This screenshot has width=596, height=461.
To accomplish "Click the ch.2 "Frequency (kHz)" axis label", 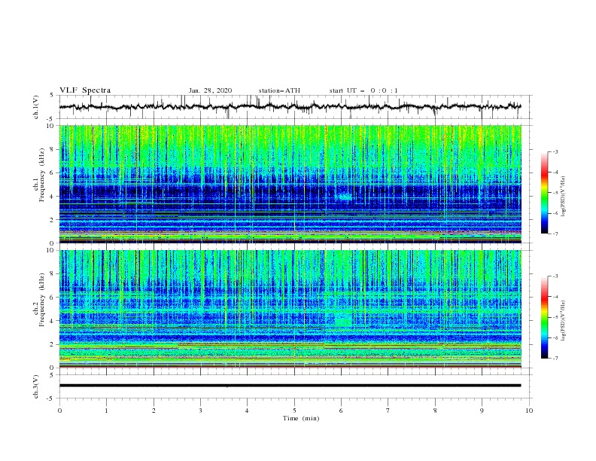I will [42, 300].
